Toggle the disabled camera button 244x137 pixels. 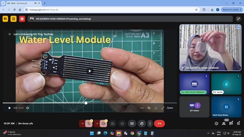(x=103, y=123)
